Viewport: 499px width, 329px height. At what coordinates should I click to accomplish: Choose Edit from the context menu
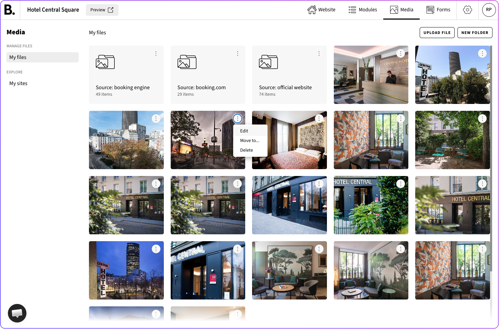pos(250,131)
